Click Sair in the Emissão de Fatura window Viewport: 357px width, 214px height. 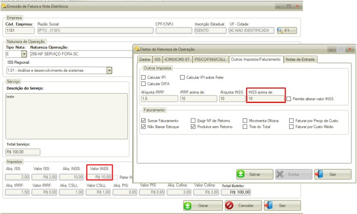click(282, 205)
